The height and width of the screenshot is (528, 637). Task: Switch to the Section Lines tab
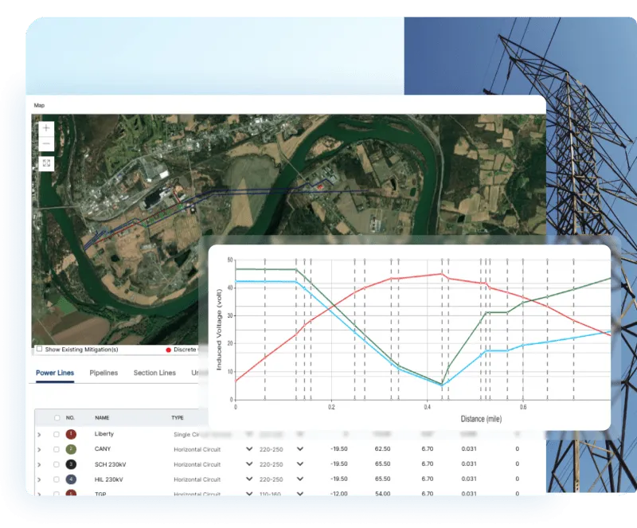tap(154, 373)
